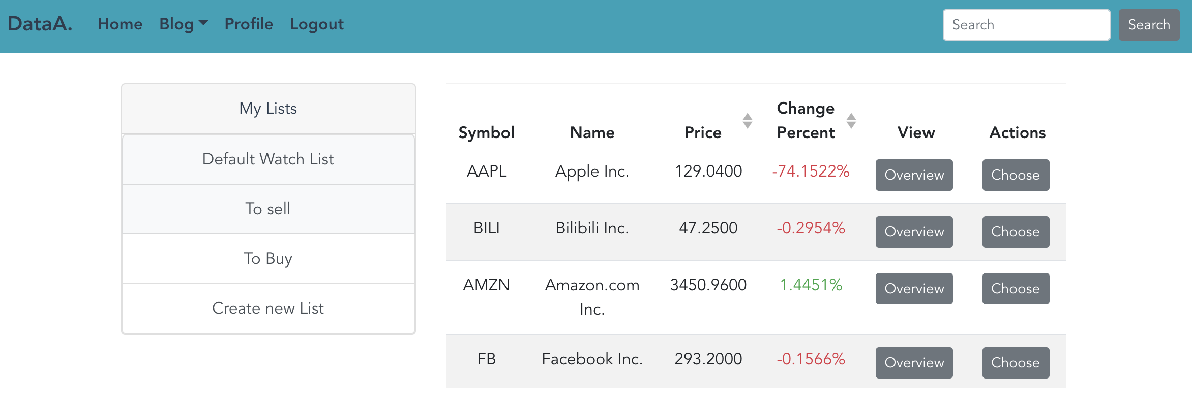Go to Home page

120,24
